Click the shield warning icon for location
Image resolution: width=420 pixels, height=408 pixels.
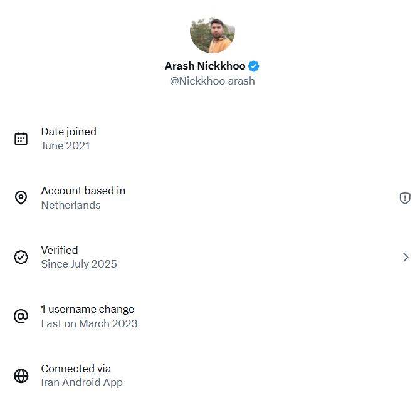405,198
